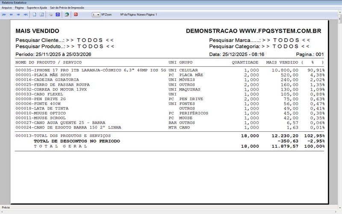Click the Período 25/11/2025 à 25/03/2026 text

pos(53,54)
